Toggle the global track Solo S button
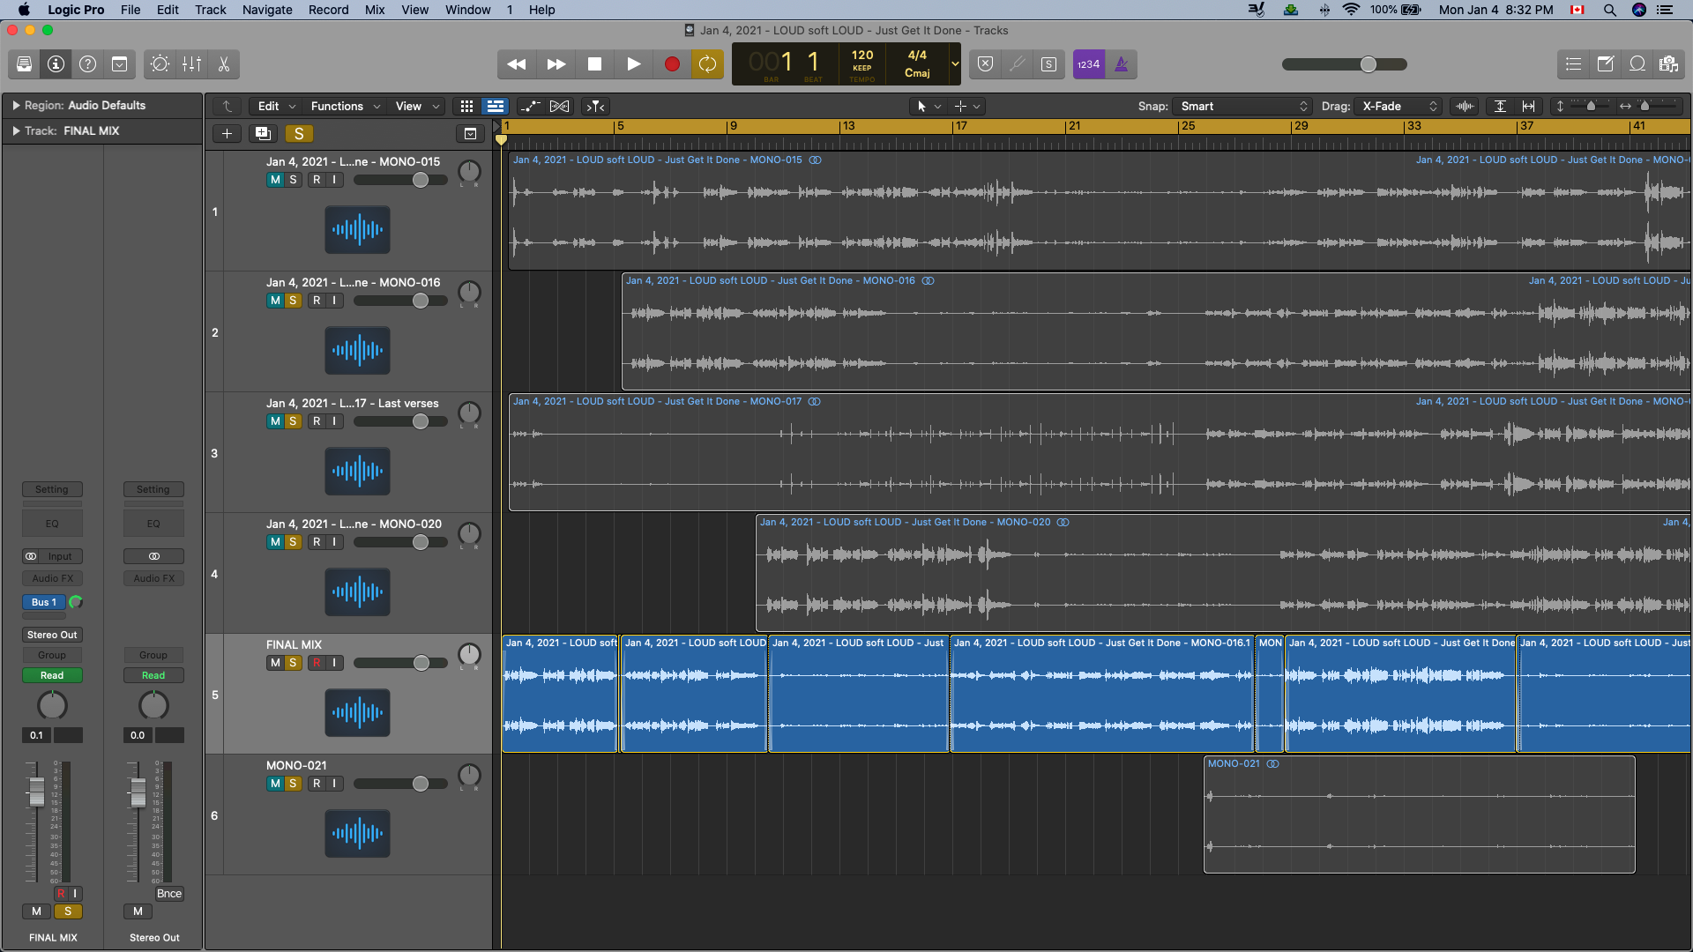The image size is (1693, 952). point(299,134)
